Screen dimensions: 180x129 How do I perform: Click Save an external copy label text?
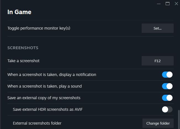tap(44, 98)
